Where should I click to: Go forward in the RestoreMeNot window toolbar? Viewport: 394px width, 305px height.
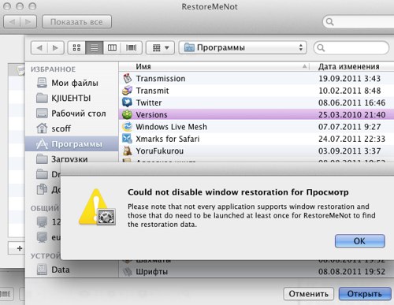(28, 22)
